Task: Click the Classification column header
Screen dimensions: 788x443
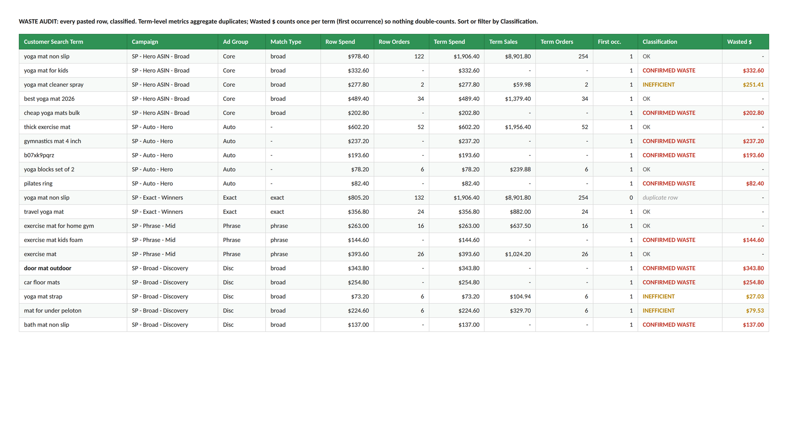Action: pos(680,42)
